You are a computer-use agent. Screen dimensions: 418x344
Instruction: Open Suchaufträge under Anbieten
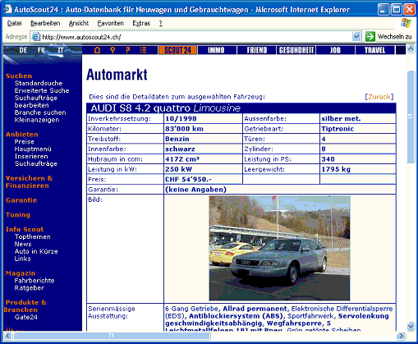pyautogui.click(x=36, y=163)
